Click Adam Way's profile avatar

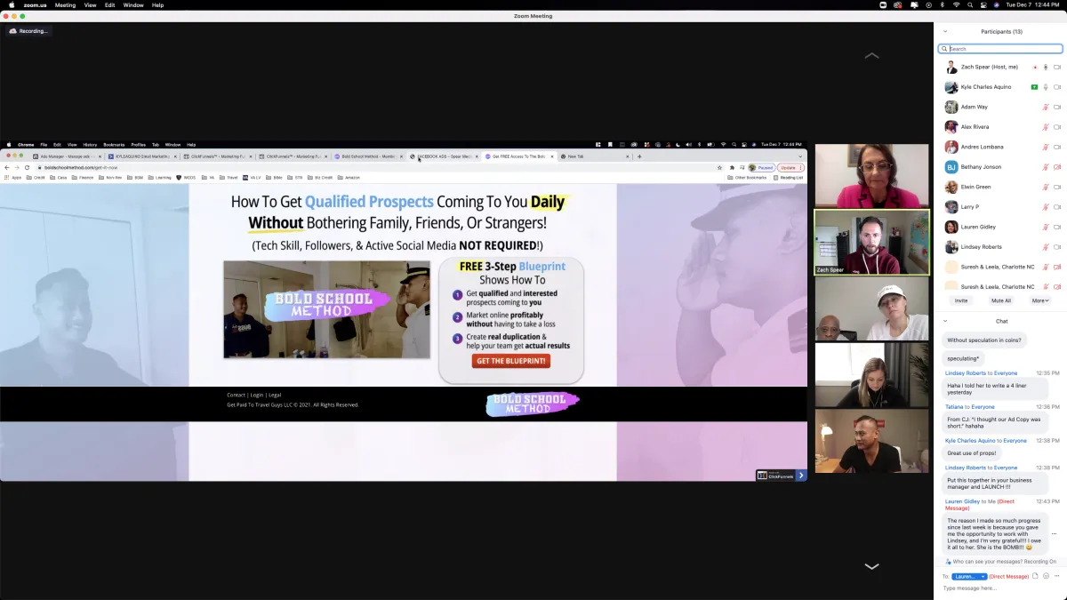pyautogui.click(x=951, y=108)
